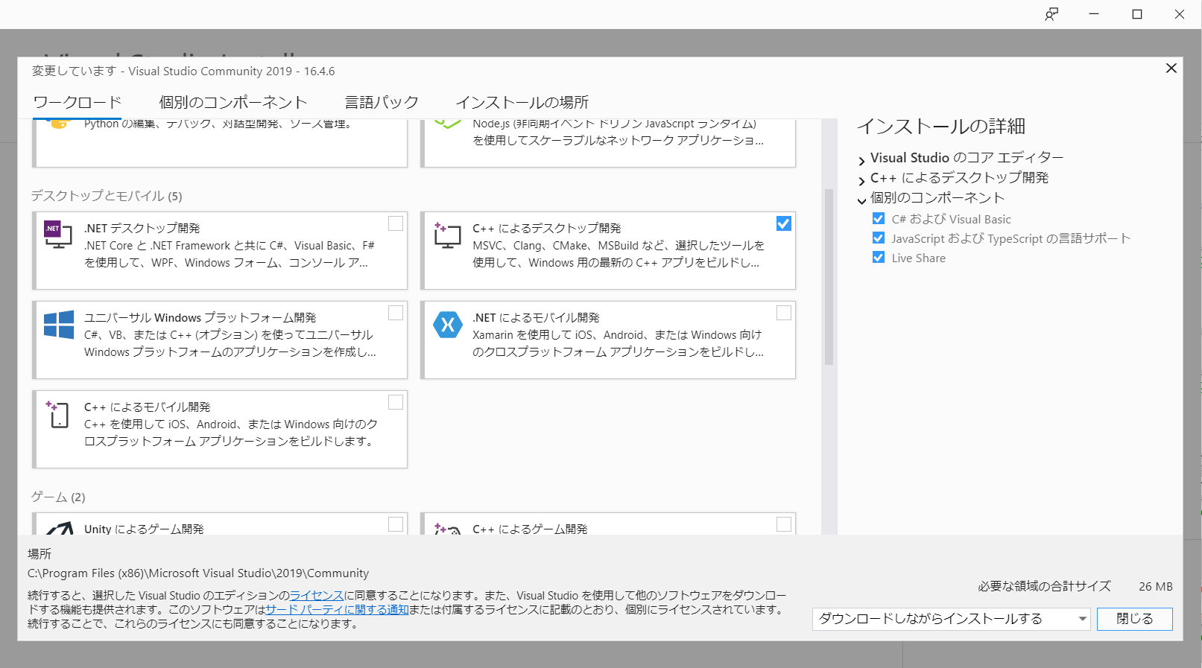Click the 閉じる button

click(x=1135, y=619)
